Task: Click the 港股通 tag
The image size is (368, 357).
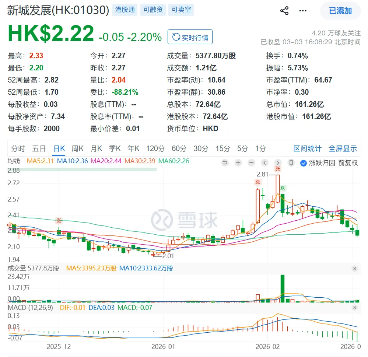Action: [125, 10]
